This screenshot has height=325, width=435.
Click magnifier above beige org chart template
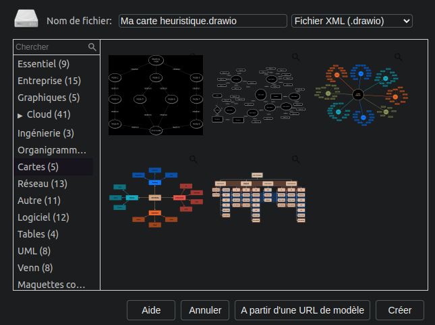pos(296,159)
